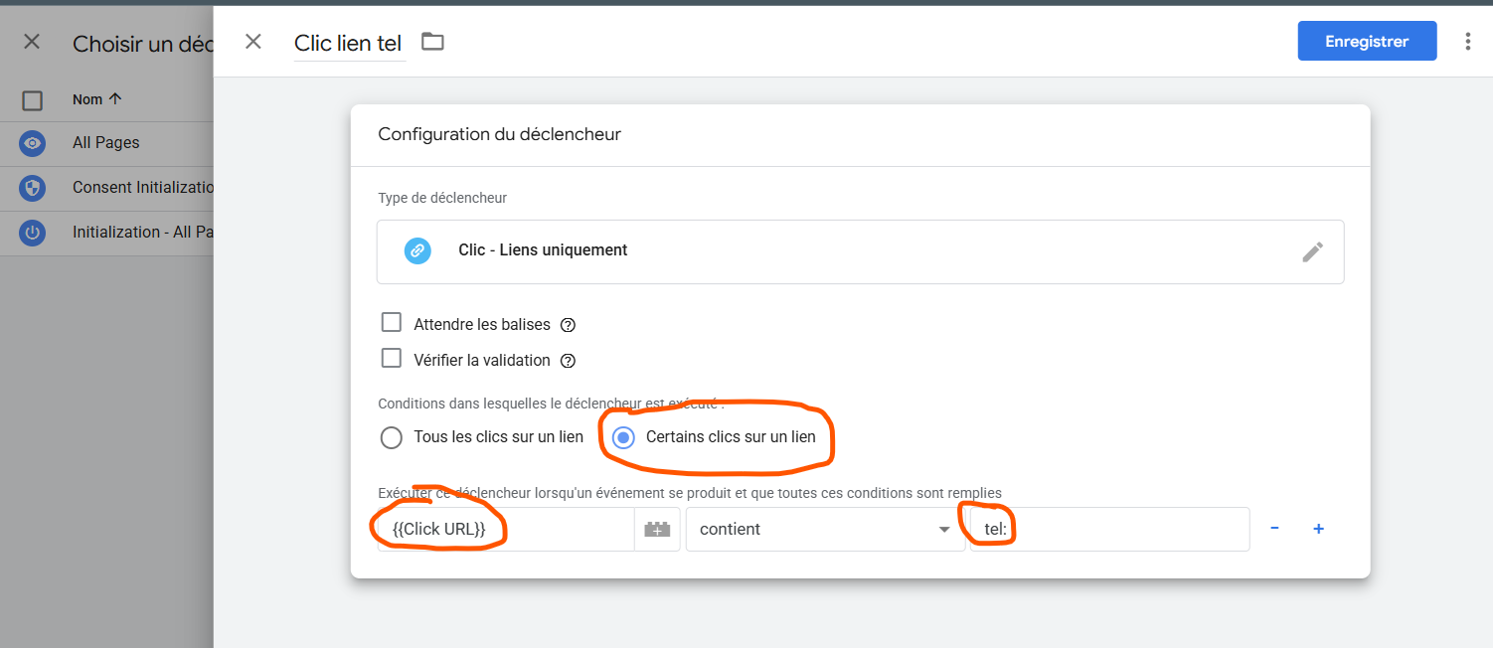
Task: Open the three-dot more options menu
Action: [x=1468, y=42]
